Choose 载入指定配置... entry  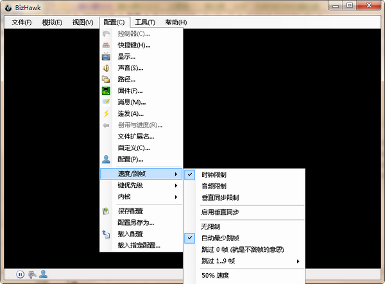point(141,246)
